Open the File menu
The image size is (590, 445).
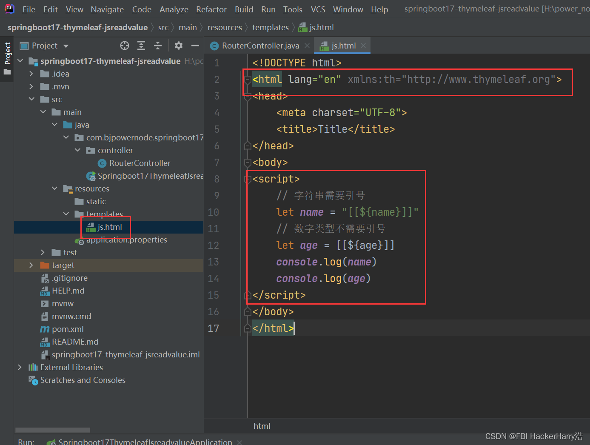click(29, 9)
